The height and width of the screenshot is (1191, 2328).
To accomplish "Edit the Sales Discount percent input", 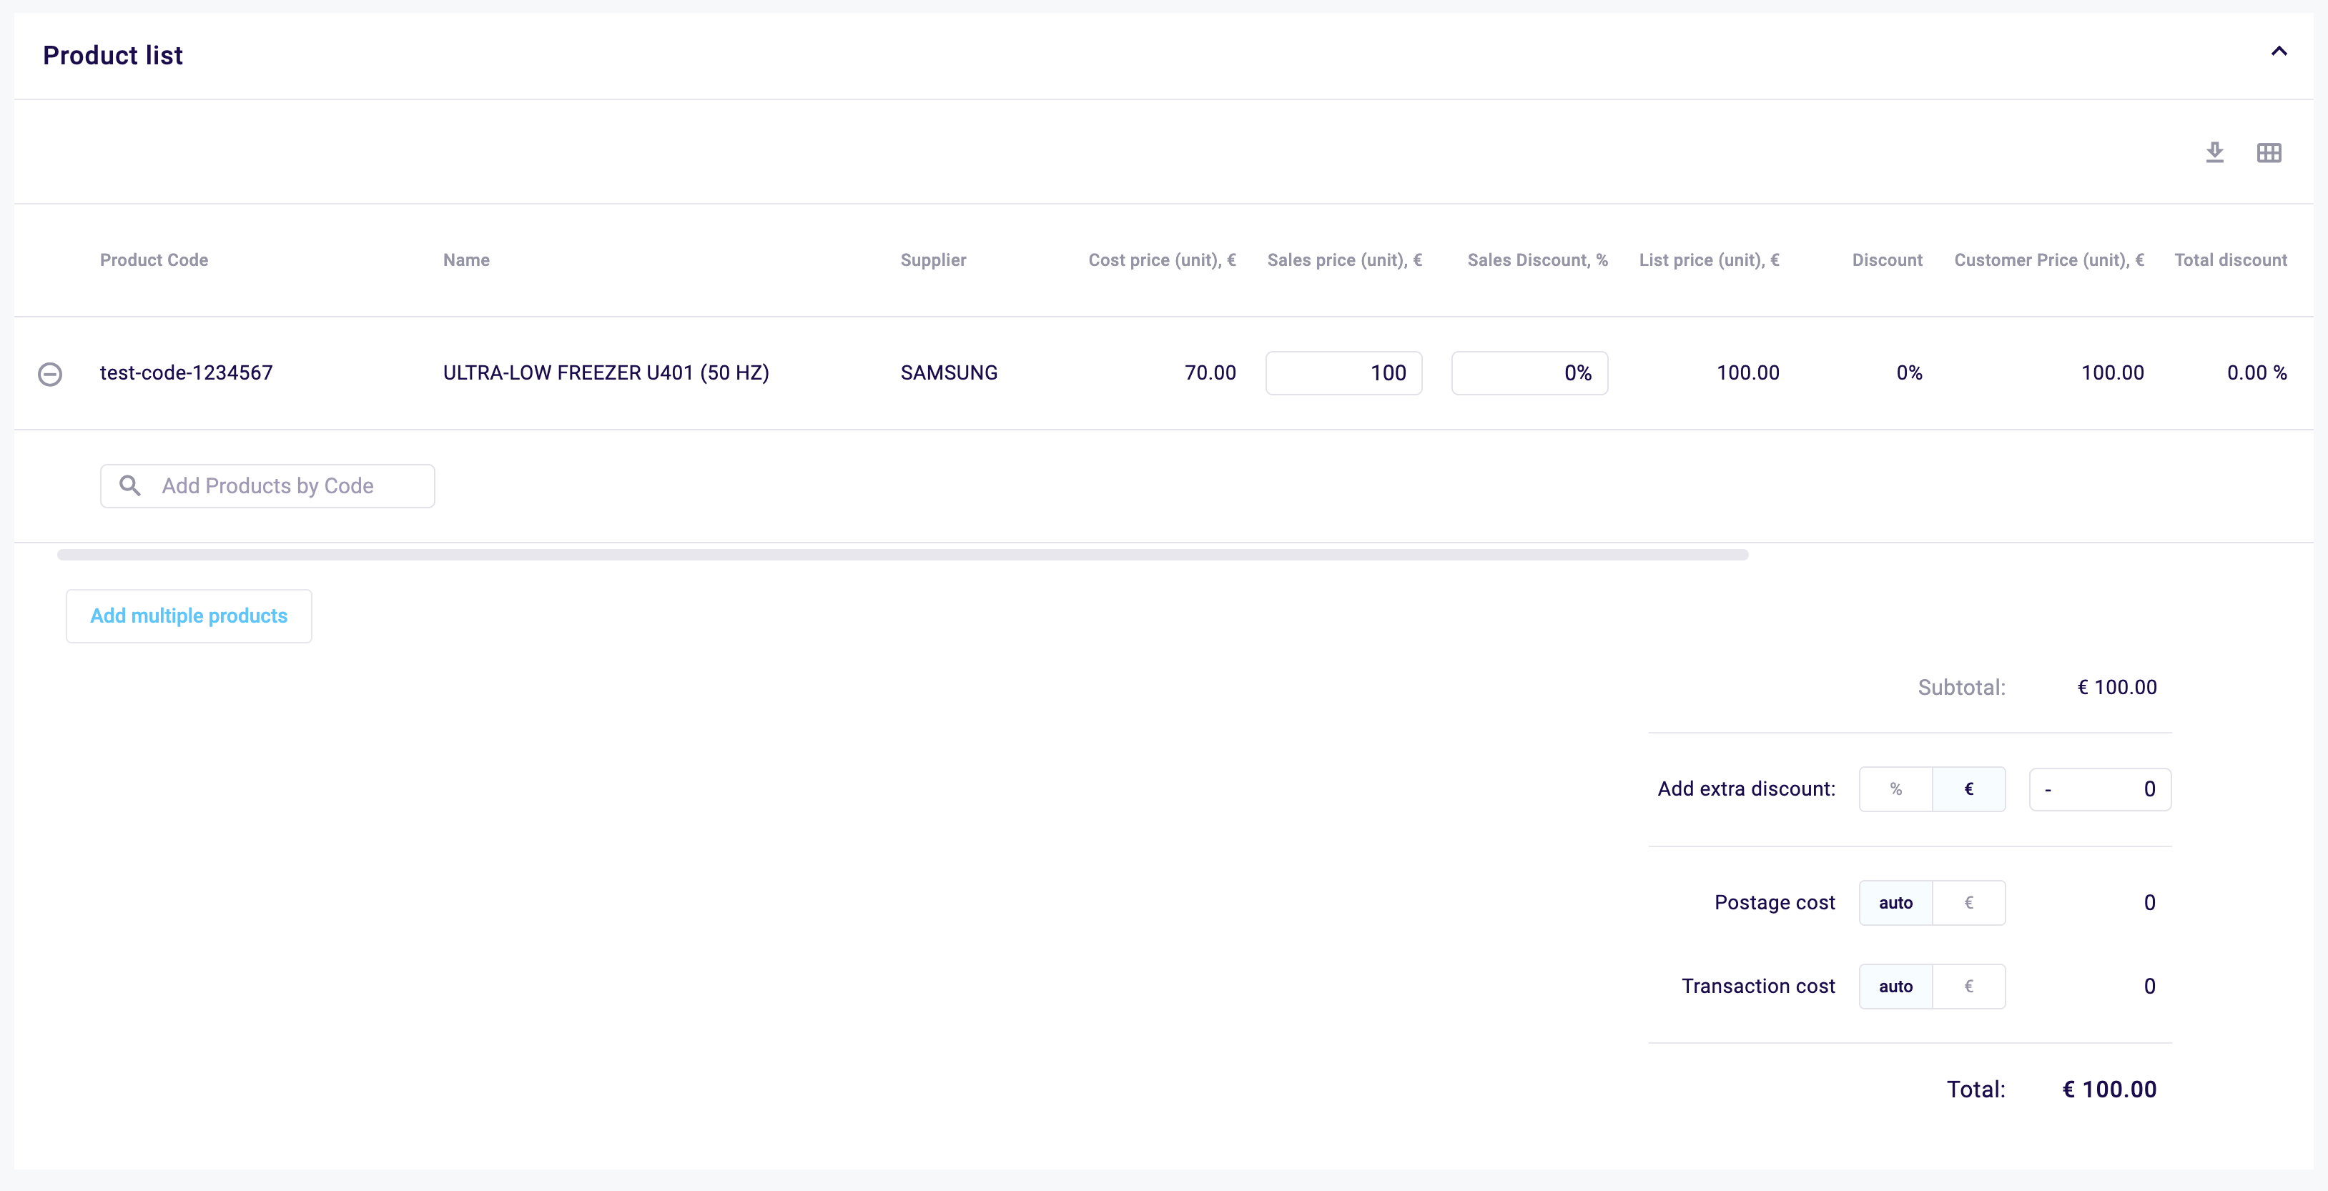I will pos(1529,373).
